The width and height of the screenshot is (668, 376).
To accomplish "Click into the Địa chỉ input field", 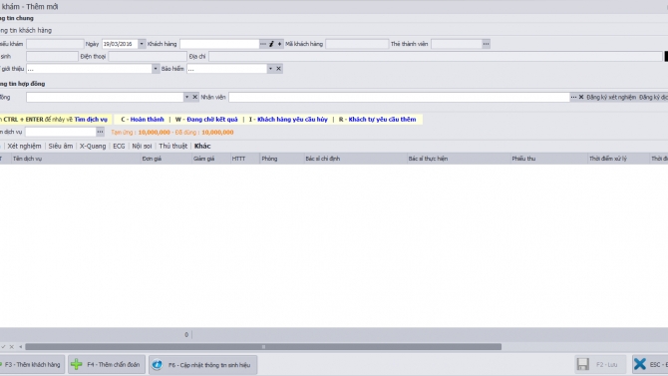I will click(436, 56).
